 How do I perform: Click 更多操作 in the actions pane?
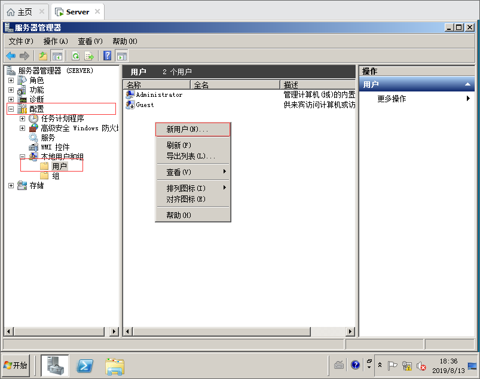point(392,99)
